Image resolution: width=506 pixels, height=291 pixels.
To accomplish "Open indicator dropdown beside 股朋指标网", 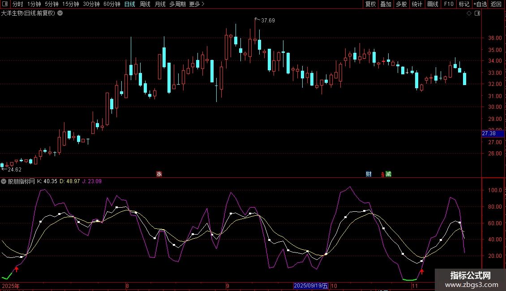I will coord(4,181).
